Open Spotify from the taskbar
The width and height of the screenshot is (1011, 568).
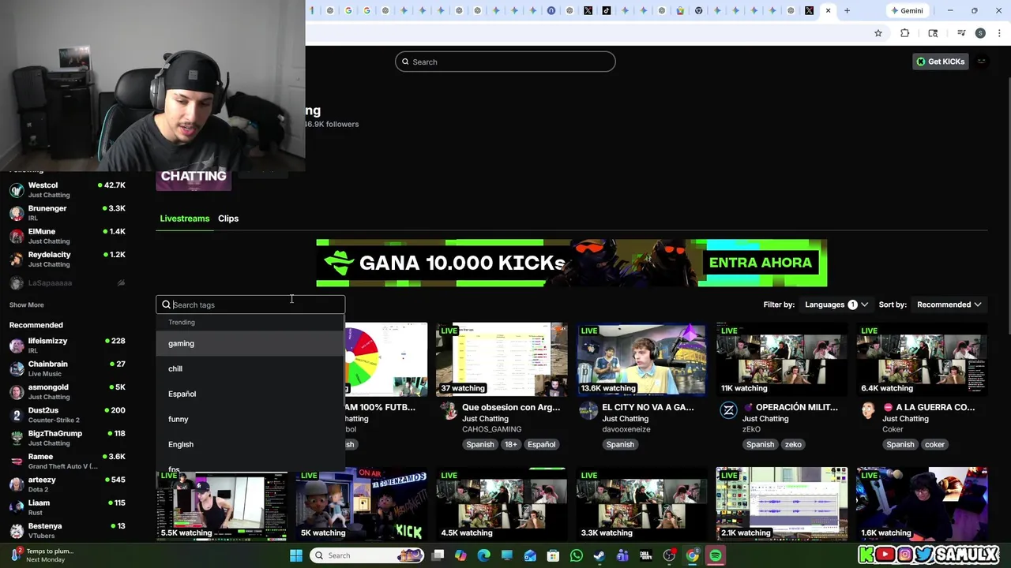click(716, 555)
